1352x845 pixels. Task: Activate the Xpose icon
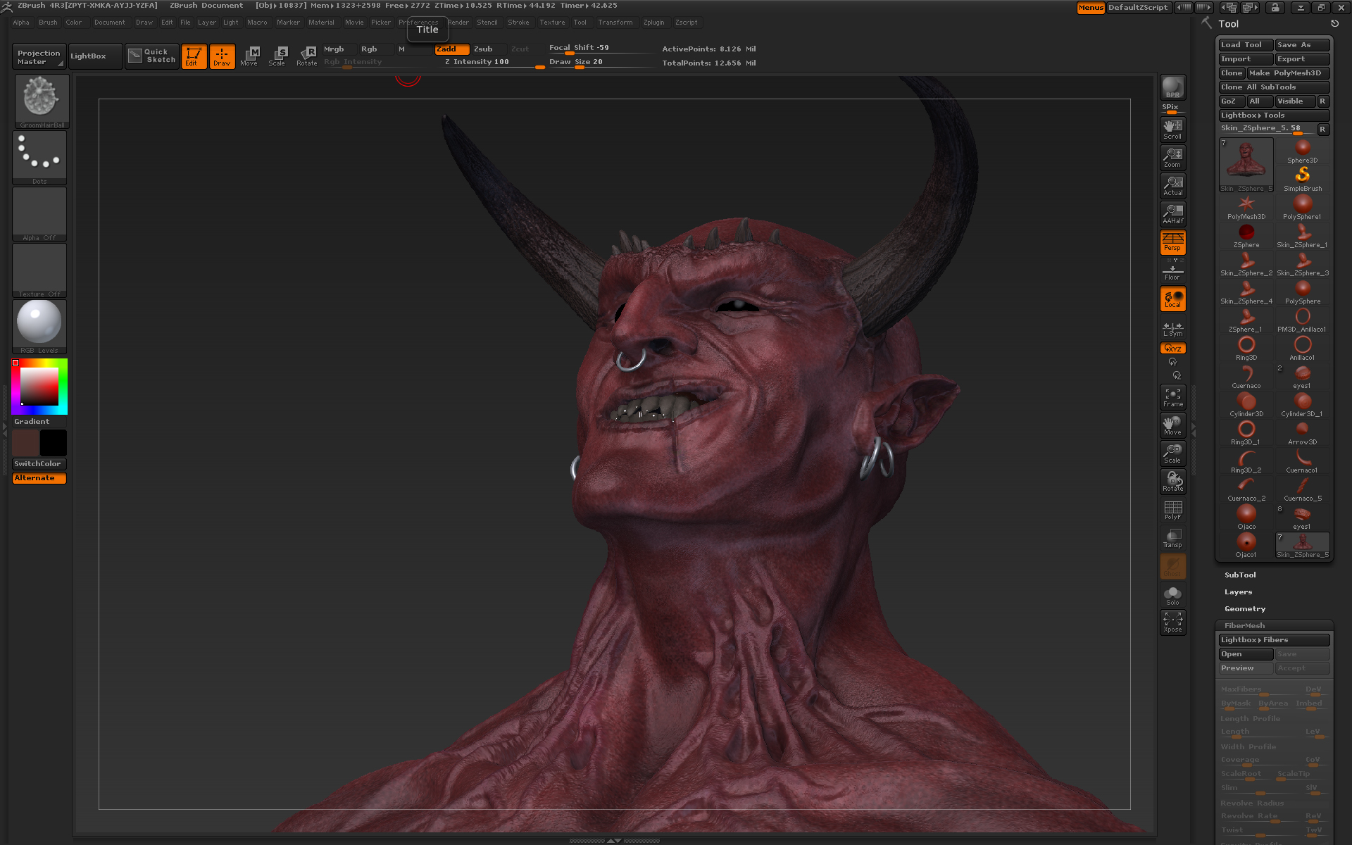tap(1172, 622)
